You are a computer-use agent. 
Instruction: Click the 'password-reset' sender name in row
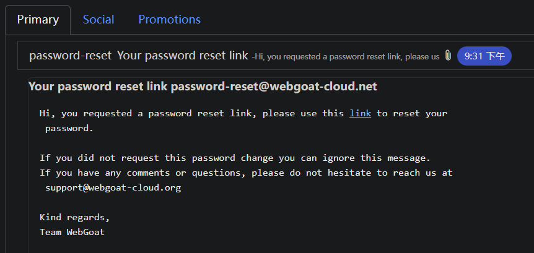coord(70,56)
